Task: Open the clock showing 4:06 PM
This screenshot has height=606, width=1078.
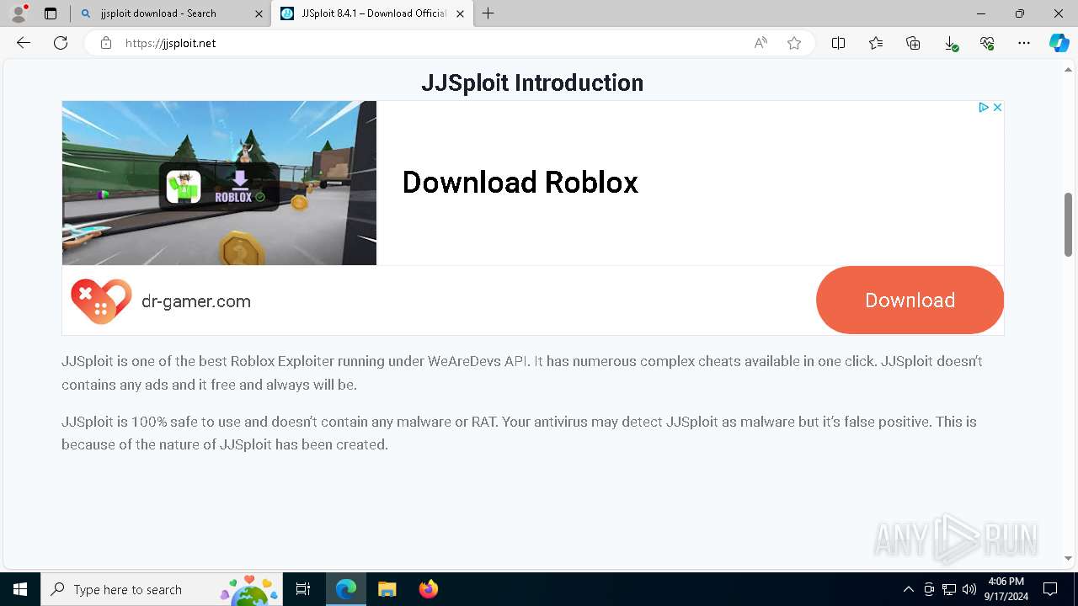Action: tap(1006, 588)
